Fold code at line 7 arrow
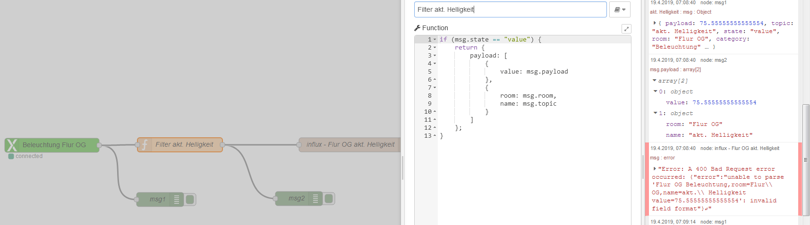 [435, 88]
